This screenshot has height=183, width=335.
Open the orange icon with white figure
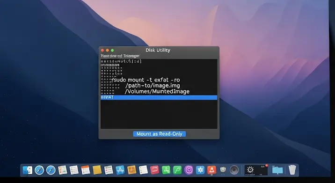(211, 170)
